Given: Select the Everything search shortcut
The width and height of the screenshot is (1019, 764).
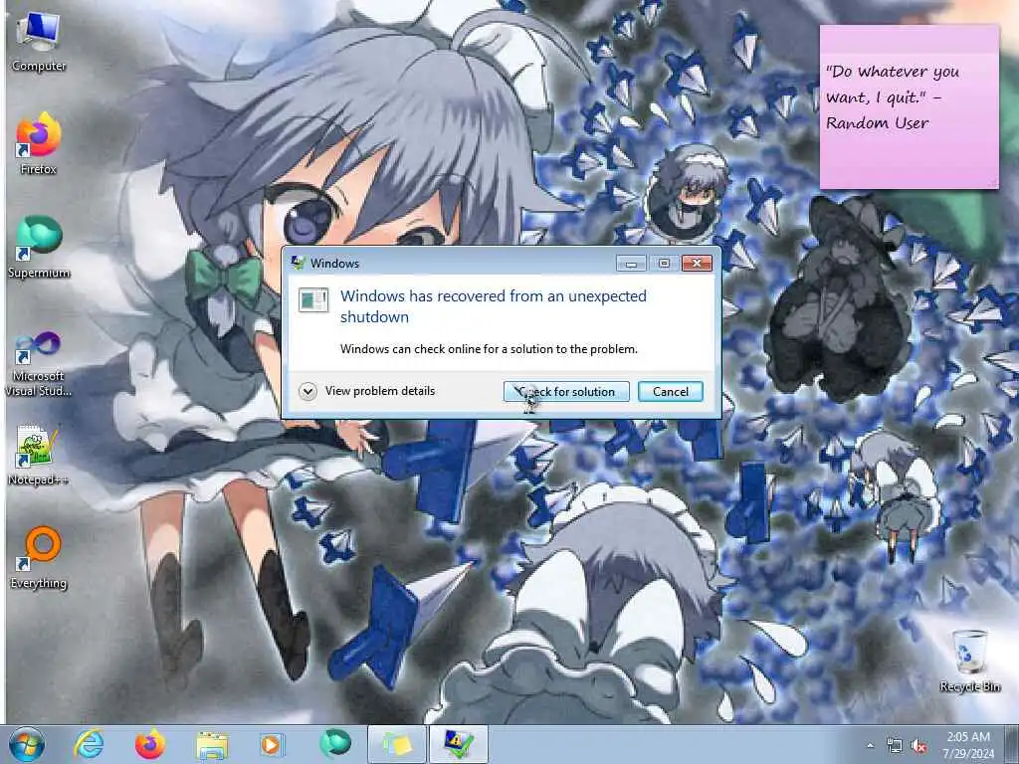Looking at the screenshot, I should pyautogui.click(x=39, y=557).
